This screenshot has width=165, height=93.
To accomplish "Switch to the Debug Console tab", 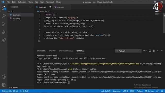I will coord(66,51).
